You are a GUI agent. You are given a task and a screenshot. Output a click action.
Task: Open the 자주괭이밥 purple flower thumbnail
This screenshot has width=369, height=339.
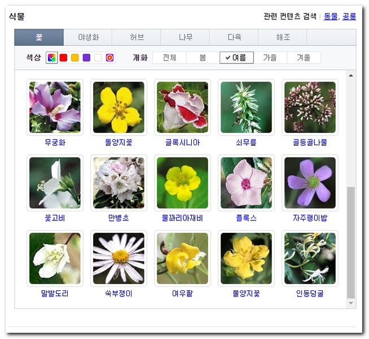coord(310,183)
